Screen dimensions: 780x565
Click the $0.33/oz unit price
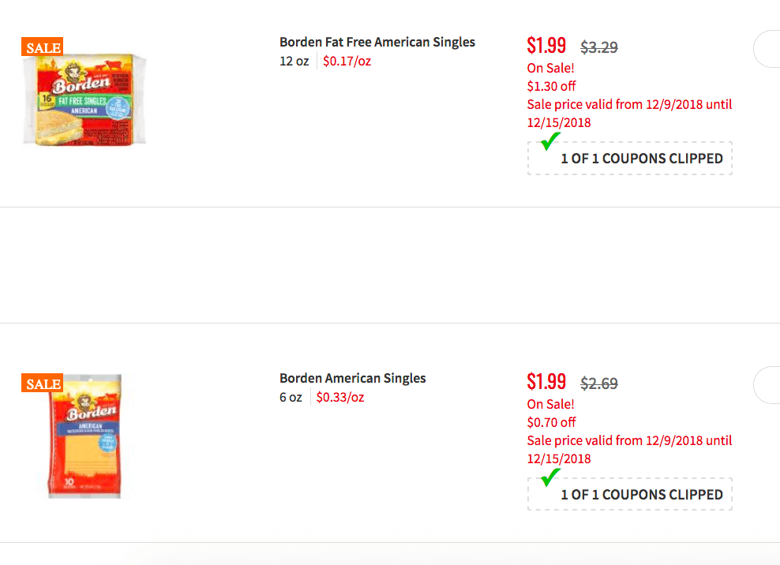point(340,397)
